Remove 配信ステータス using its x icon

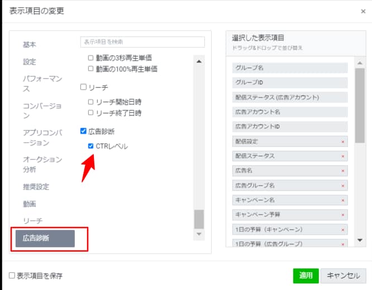(x=342, y=156)
